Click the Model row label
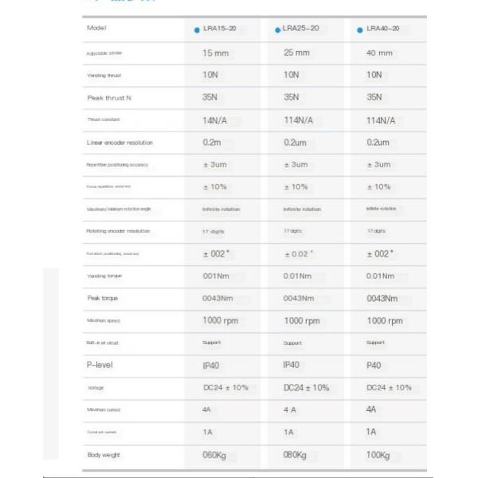 click(96, 29)
